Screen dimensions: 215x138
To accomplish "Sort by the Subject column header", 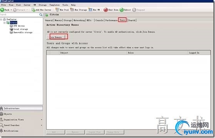I will click(93, 53).
